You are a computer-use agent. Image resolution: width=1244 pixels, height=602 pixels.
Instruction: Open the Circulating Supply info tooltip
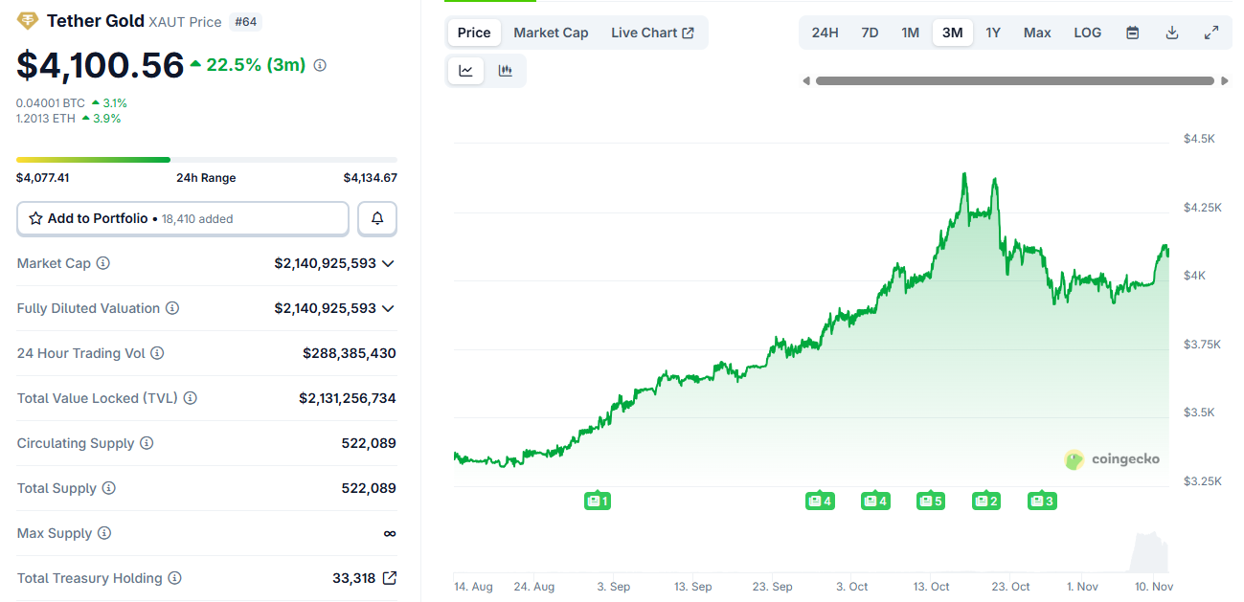146,443
